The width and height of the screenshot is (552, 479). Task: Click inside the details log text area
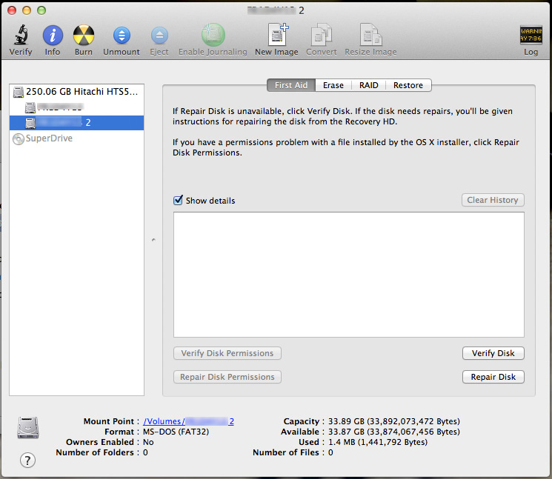(348, 275)
